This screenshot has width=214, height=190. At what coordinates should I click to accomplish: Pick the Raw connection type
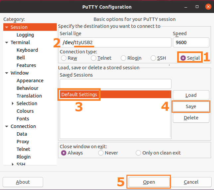coord(64,58)
